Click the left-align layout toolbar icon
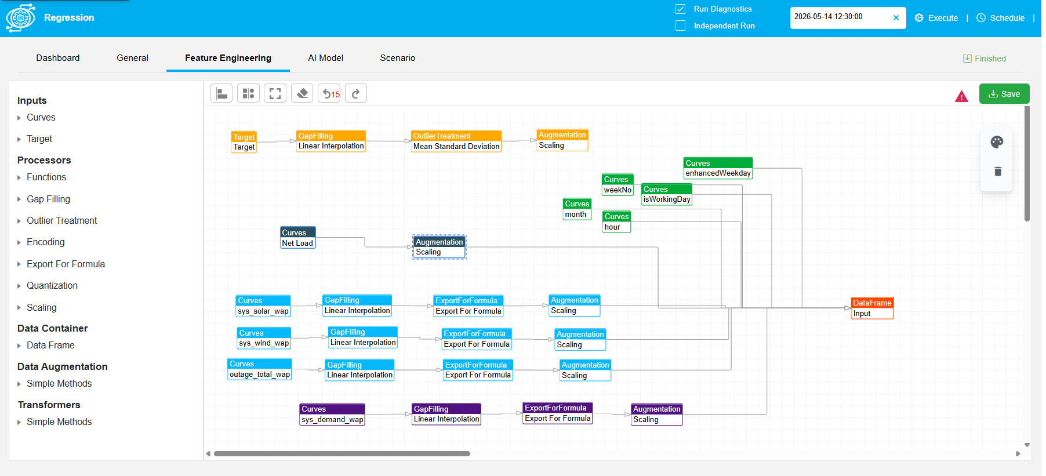The width and height of the screenshot is (1046, 476). (x=221, y=93)
